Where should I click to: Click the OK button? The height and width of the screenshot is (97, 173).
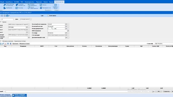(x=159, y=92)
